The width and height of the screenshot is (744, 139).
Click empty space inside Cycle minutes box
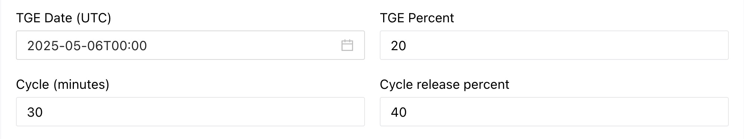(x=204, y=112)
